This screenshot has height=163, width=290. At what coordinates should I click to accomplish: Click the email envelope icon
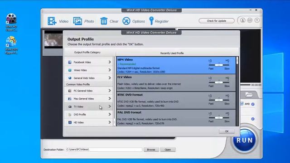250,20
